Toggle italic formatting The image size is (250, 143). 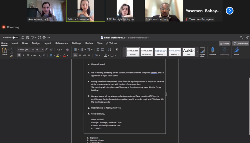point(23,55)
